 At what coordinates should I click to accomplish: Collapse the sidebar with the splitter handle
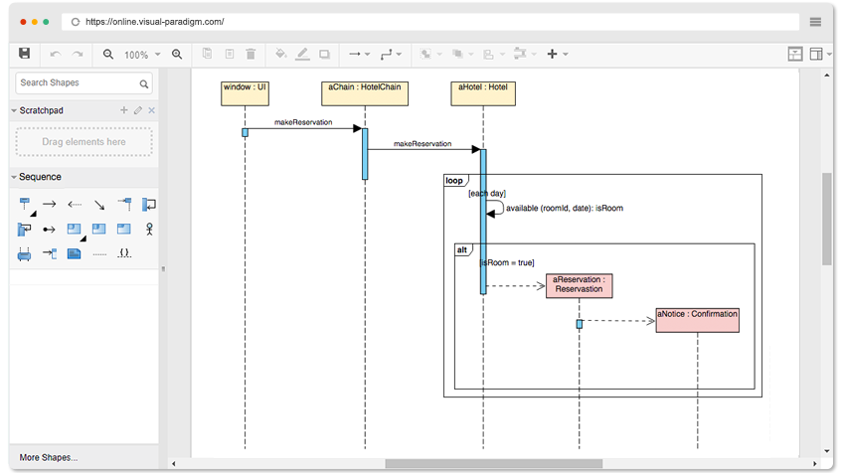[163, 269]
